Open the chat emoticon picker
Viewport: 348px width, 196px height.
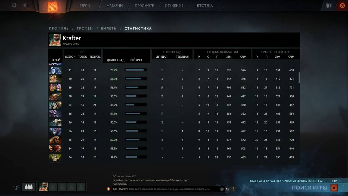pyautogui.click(x=222, y=189)
